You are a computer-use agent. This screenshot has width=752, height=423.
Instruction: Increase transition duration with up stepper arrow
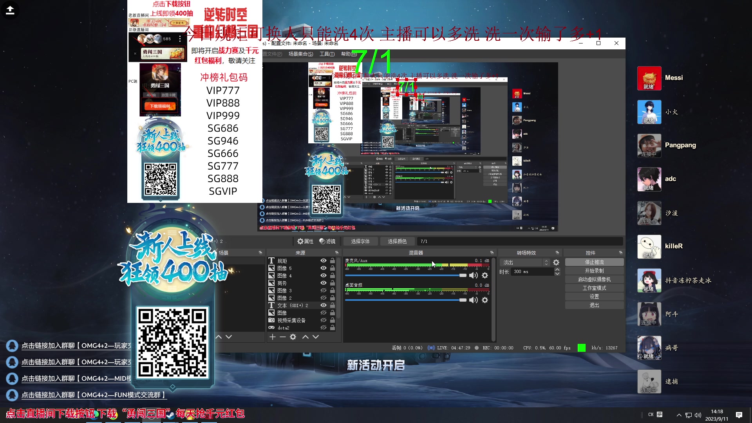click(557, 269)
